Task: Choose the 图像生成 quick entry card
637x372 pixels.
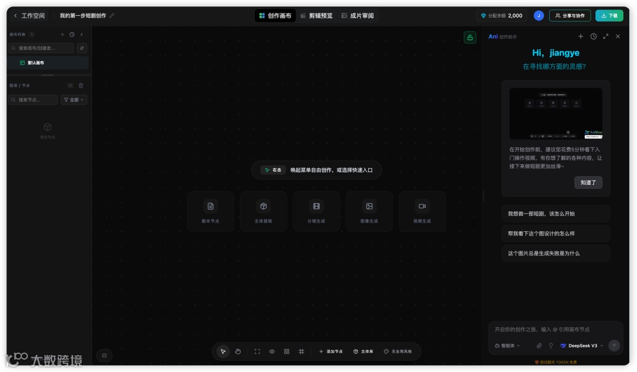Action: (369, 211)
